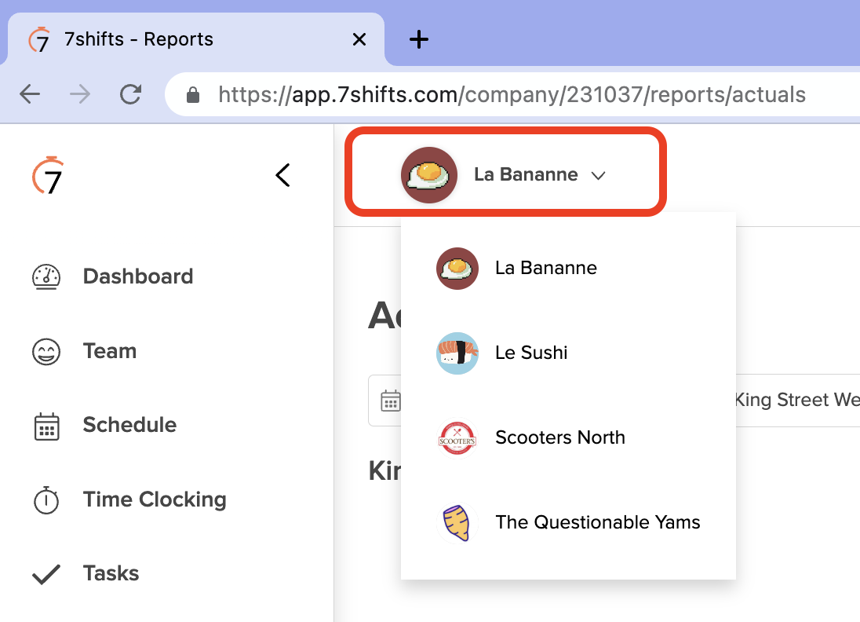Select The Questionable Yams company
Screen dimensions: 860x622
[597, 522]
